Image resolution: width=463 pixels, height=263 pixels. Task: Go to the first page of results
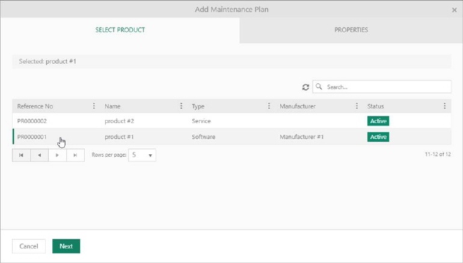tap(21, 155)
